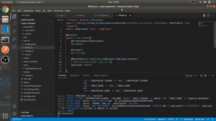Open the Go menu
The height and width of the screenshot is (121, 216).
pyautogui.click(x=44, y=11)
